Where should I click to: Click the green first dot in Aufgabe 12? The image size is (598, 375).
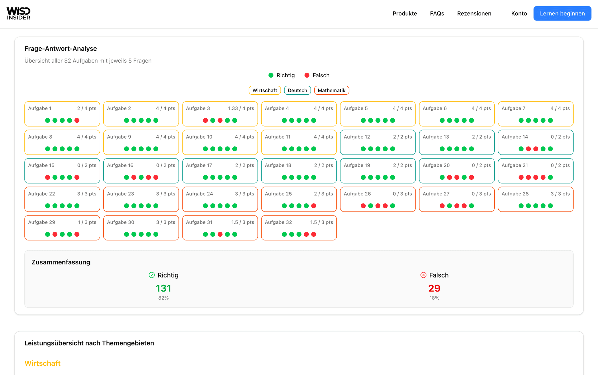[x=363, y=149]
